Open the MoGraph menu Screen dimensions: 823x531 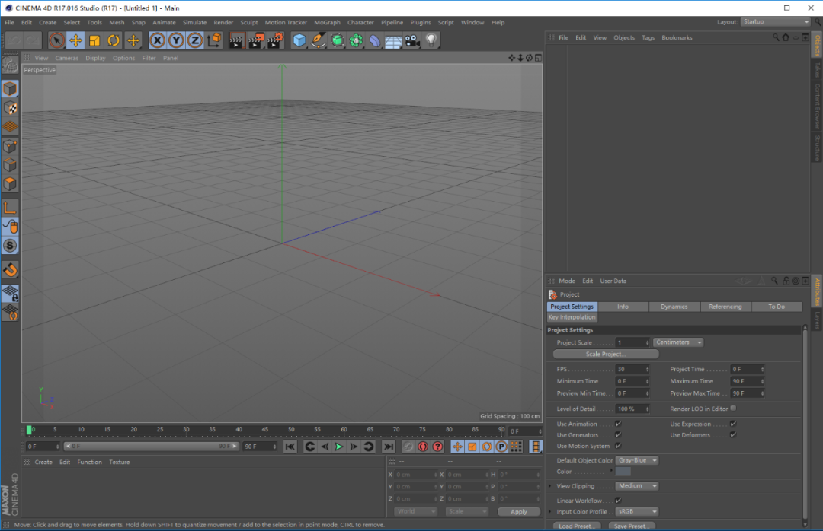point(327,23)
